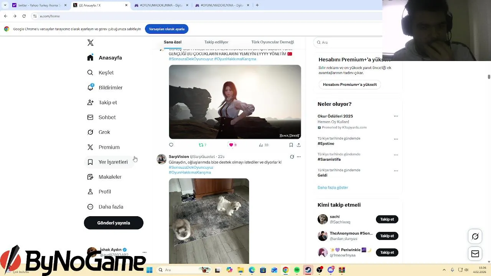Click reply icon under Black Desert post
The height and width of the screenshot is (276, 491).
(171, 145)
